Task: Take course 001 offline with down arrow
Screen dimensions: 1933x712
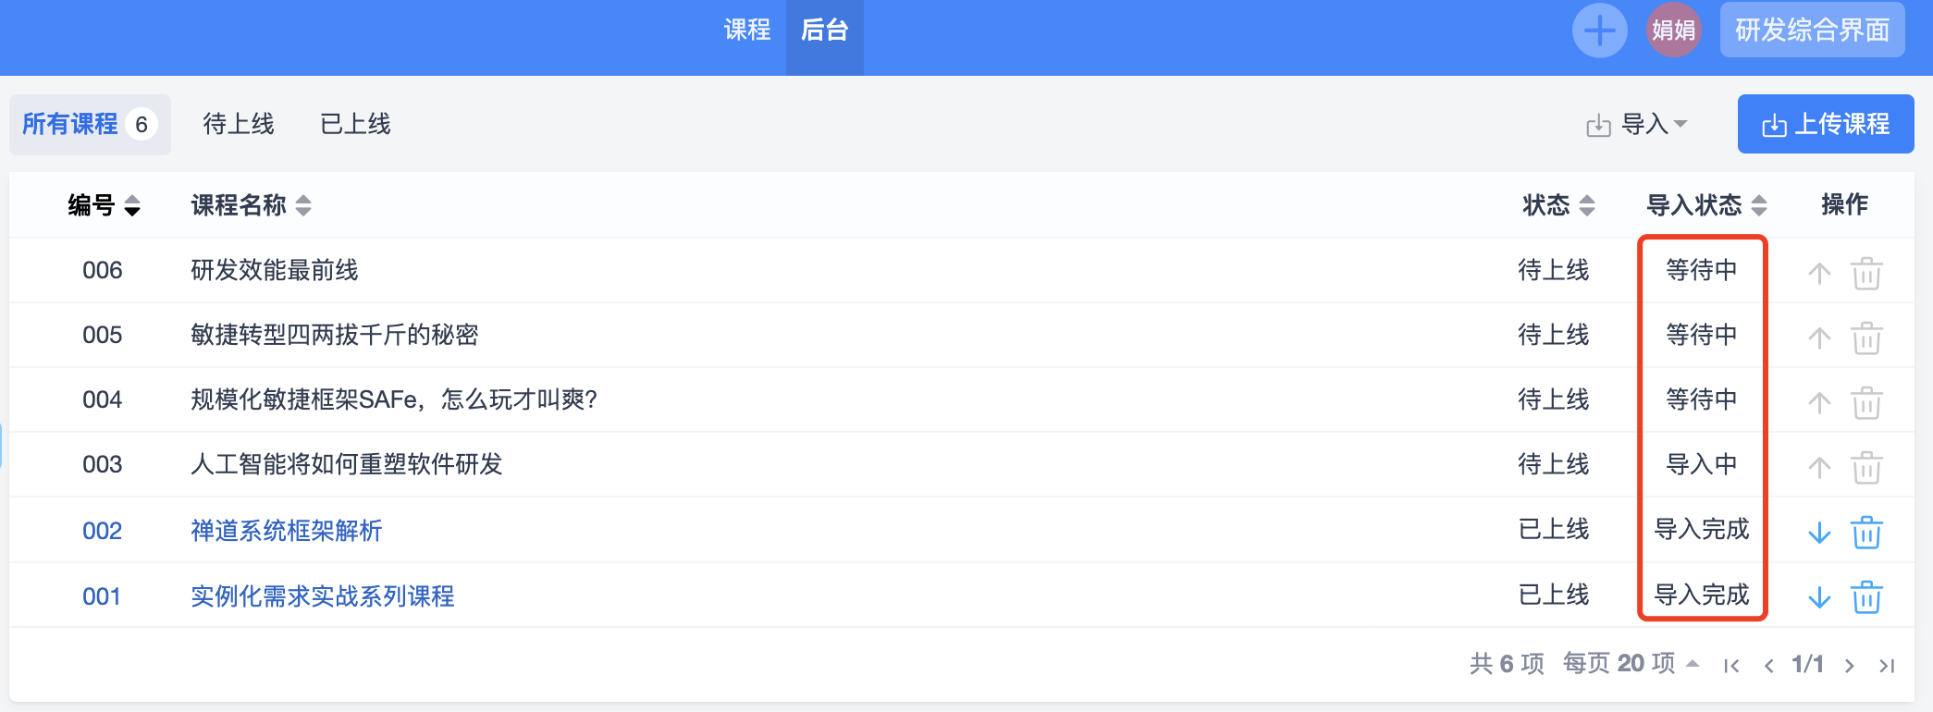Action: [1819, 597]
